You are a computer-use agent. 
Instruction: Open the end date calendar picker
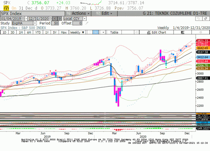51,18
